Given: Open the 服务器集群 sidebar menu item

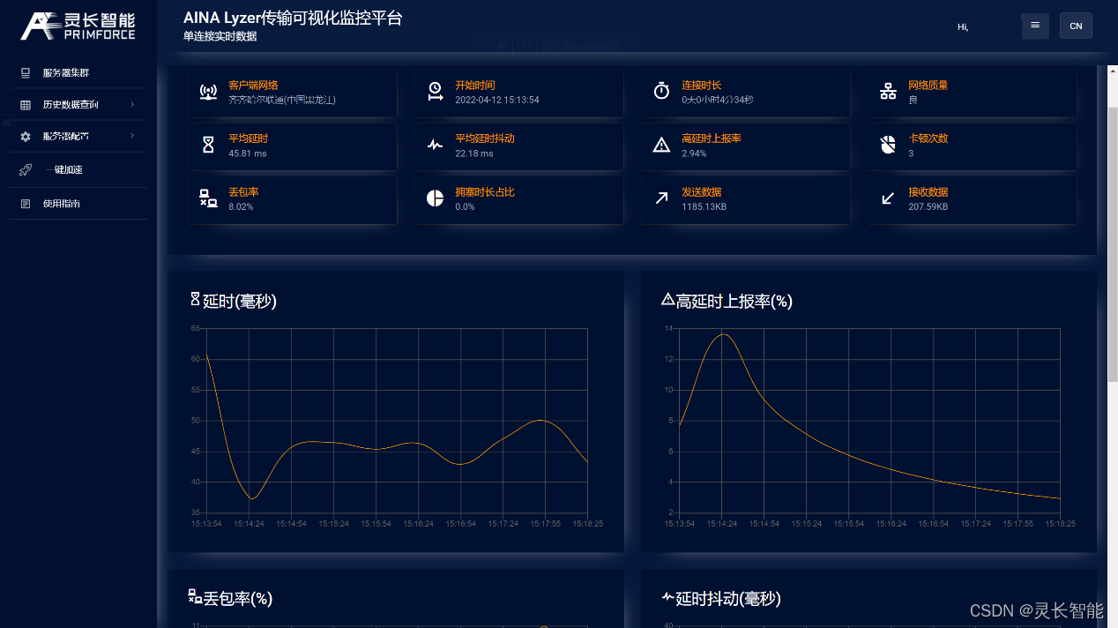Looking at the screenshot, I should [78, 73].
